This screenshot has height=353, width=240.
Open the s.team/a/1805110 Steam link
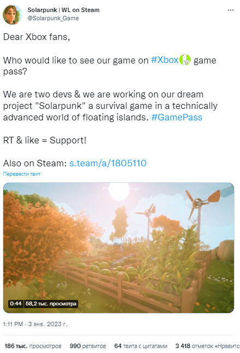[108, 163]
